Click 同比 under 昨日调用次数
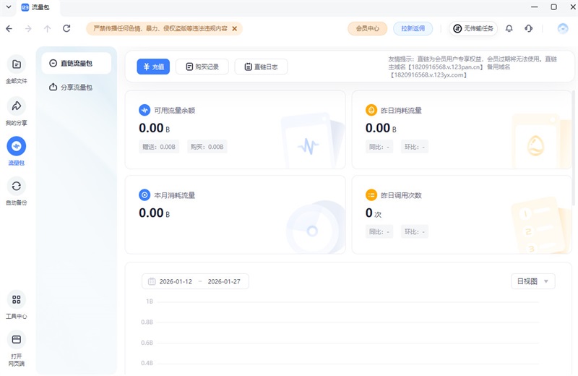The image size is (578, 376). (379, 231)
